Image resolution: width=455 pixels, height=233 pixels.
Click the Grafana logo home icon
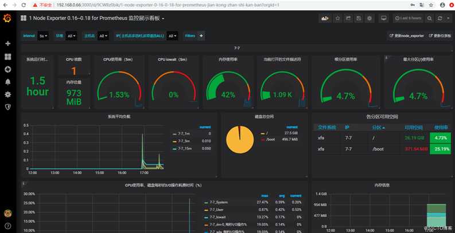(7, 18)
